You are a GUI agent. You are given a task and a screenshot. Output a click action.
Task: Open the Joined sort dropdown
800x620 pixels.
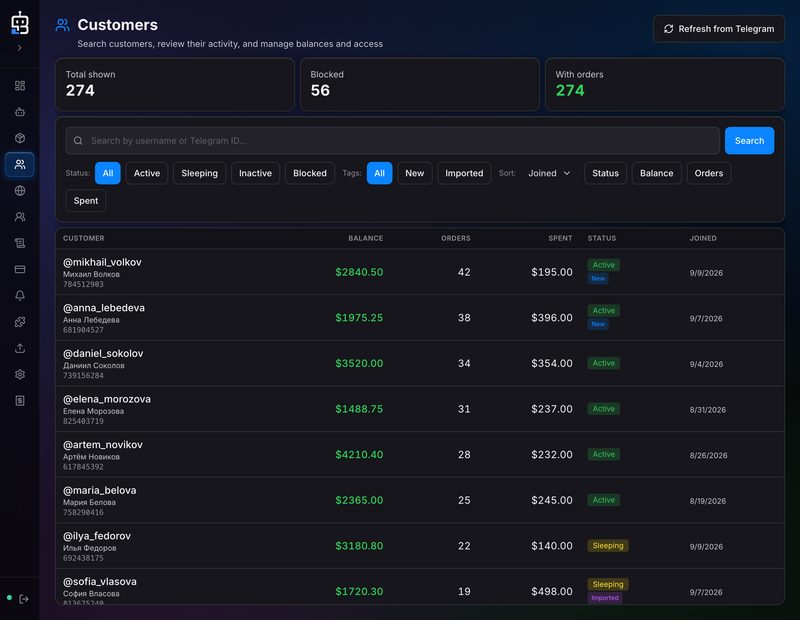[549, 173]
